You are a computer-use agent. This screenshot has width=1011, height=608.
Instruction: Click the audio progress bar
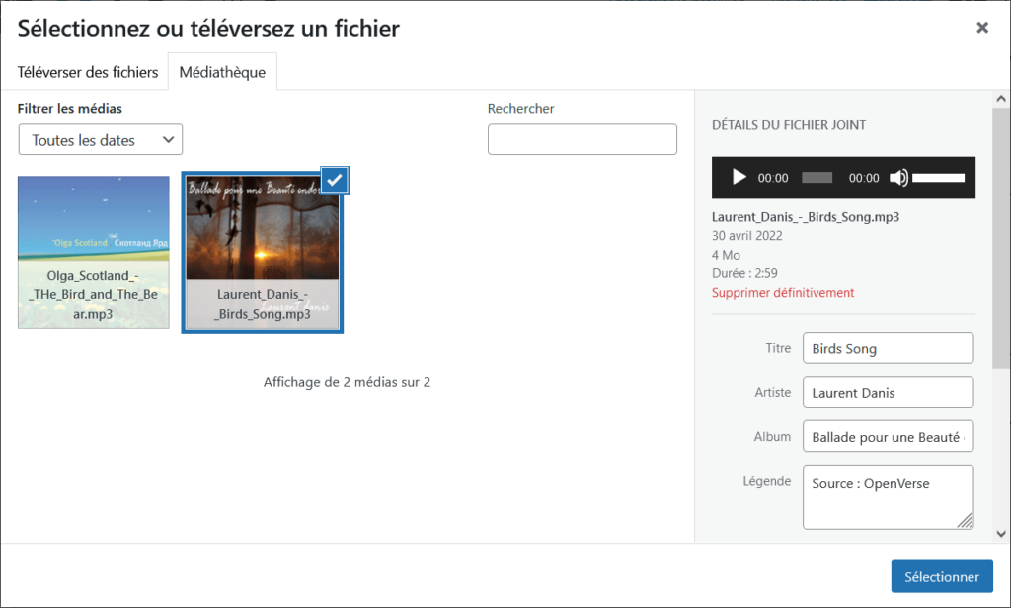tap(817, 178)
